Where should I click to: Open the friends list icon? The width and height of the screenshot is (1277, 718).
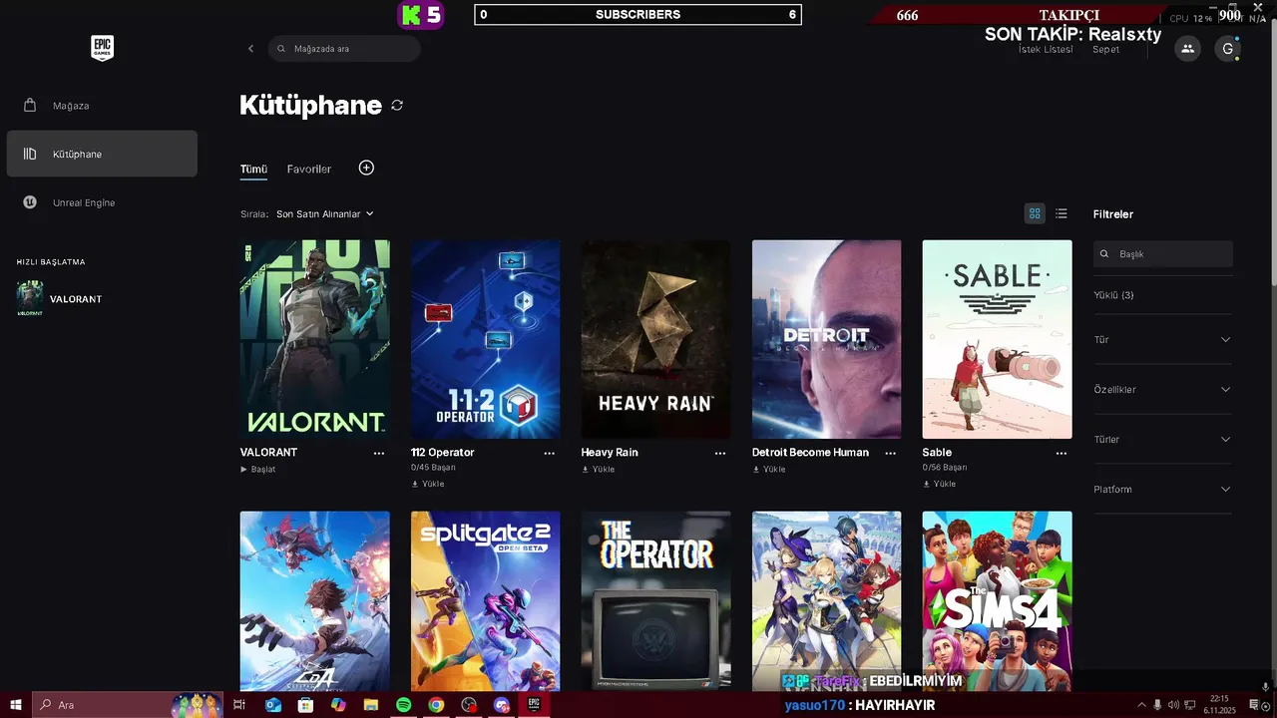1187,48
